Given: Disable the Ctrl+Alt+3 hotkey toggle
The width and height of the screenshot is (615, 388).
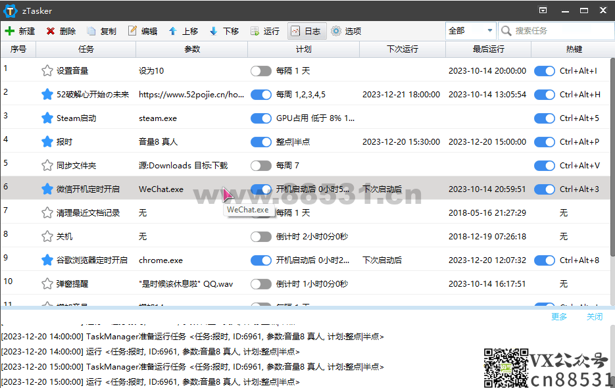Looking at the screenshot, I should tap(545, 189).
